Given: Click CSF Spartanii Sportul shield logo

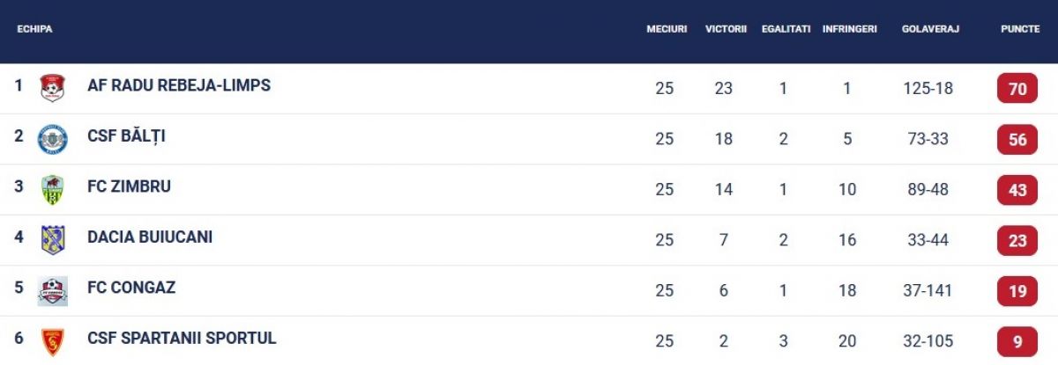Looking at the screenshot, I should coord(53,340).
